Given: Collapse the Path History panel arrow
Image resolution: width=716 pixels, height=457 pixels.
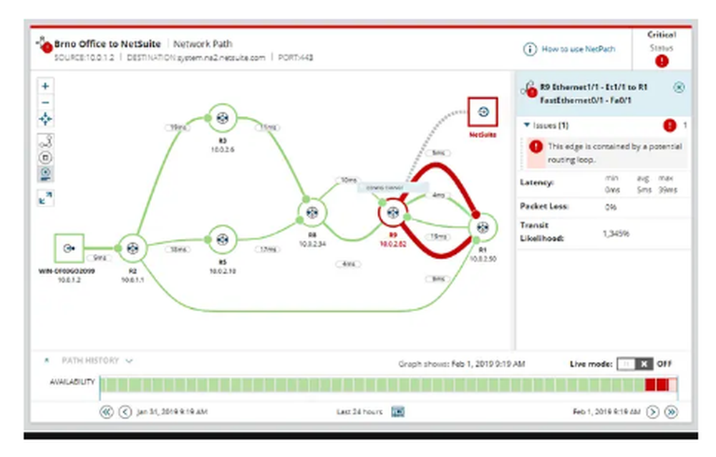Looking at the screenshot, I should coord(47,360).
